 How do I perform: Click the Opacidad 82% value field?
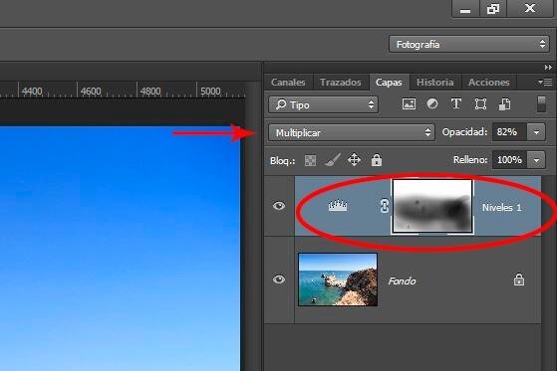point(510,132)
